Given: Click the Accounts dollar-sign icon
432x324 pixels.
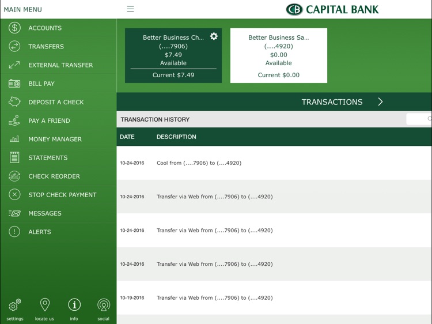Looking at the screenshot, I should pos(14,28).
